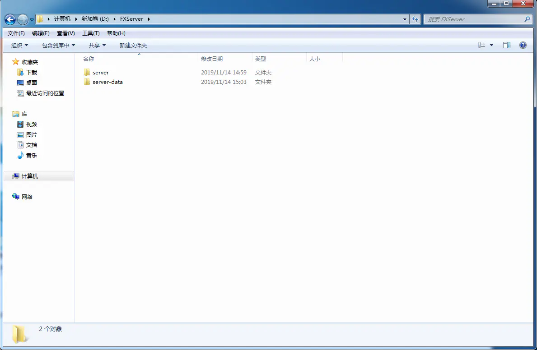537x350 pixels.
Task: Click the 最近访问的位置 icon
Action: 20,93
